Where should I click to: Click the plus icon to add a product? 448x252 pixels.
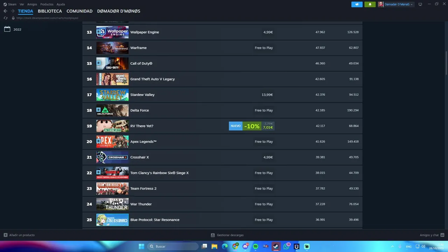5,235
